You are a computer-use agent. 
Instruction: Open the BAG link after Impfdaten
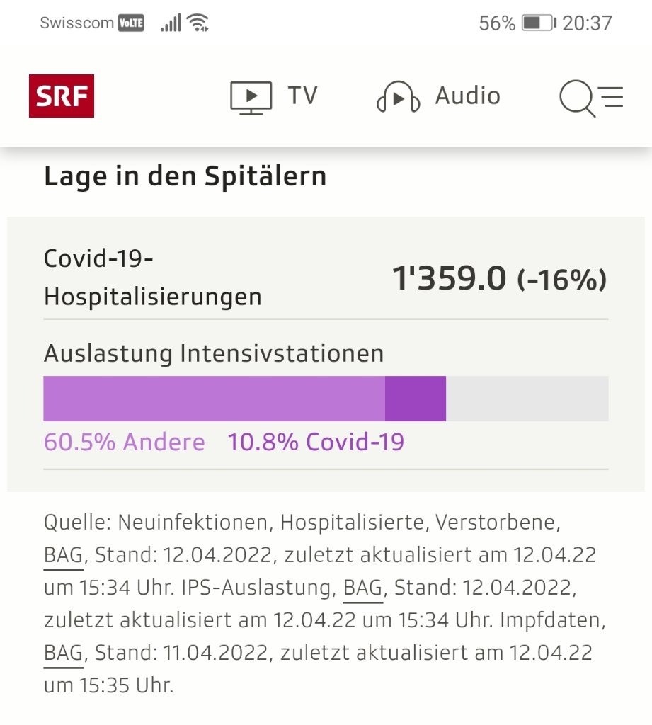pos(64,653)
